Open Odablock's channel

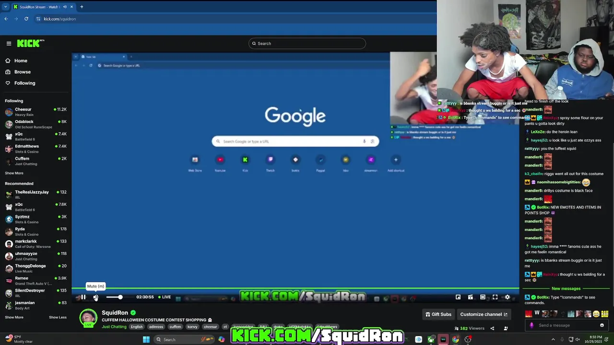pyautogui.click(x=35, y=124)
